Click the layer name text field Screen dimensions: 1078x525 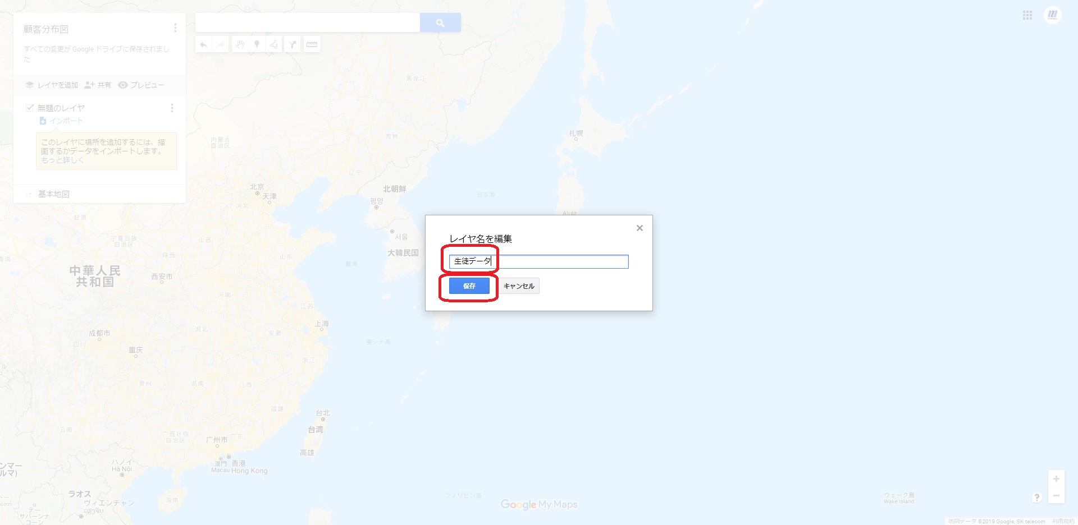coord(539,261)
